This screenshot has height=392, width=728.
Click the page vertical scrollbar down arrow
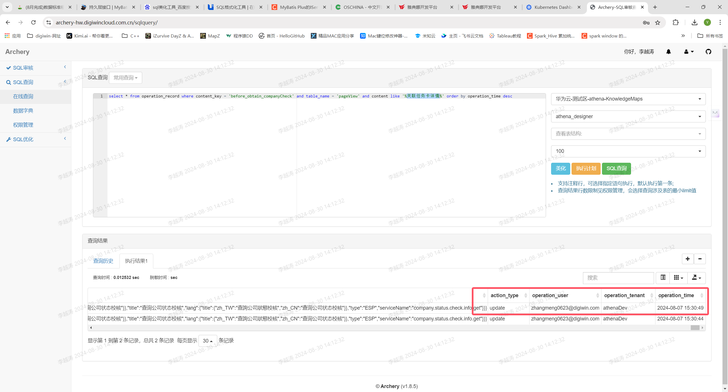pos(725,389)
